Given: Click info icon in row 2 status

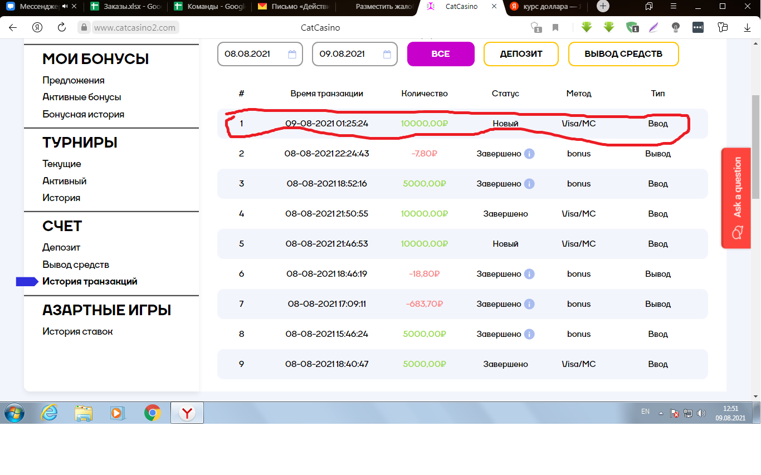Looking at the screenshot, I should point(529,154).
